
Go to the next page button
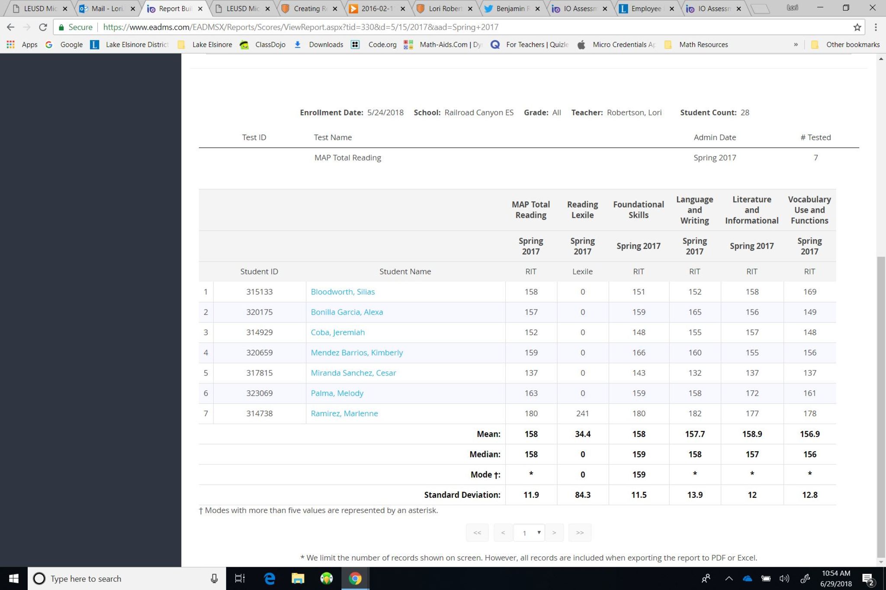[554, 533]
